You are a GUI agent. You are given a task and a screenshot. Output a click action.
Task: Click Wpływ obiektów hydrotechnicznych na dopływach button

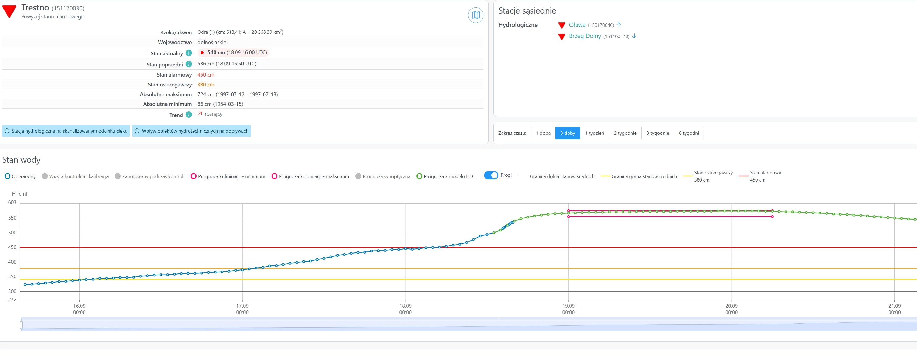[x=191, y=131]
